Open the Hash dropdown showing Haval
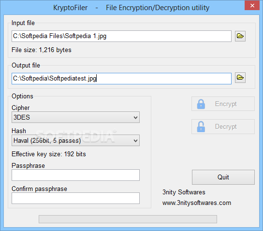263x231 pixels. tap(75, 140)
